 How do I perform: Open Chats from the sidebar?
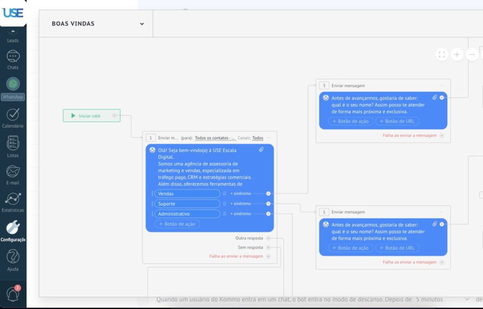13,60
